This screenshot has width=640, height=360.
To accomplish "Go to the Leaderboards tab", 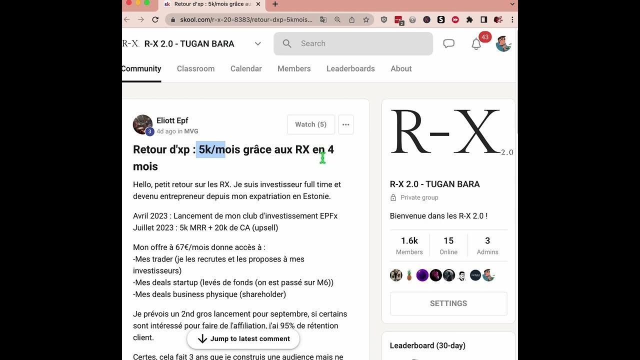I will coord(350,68).
